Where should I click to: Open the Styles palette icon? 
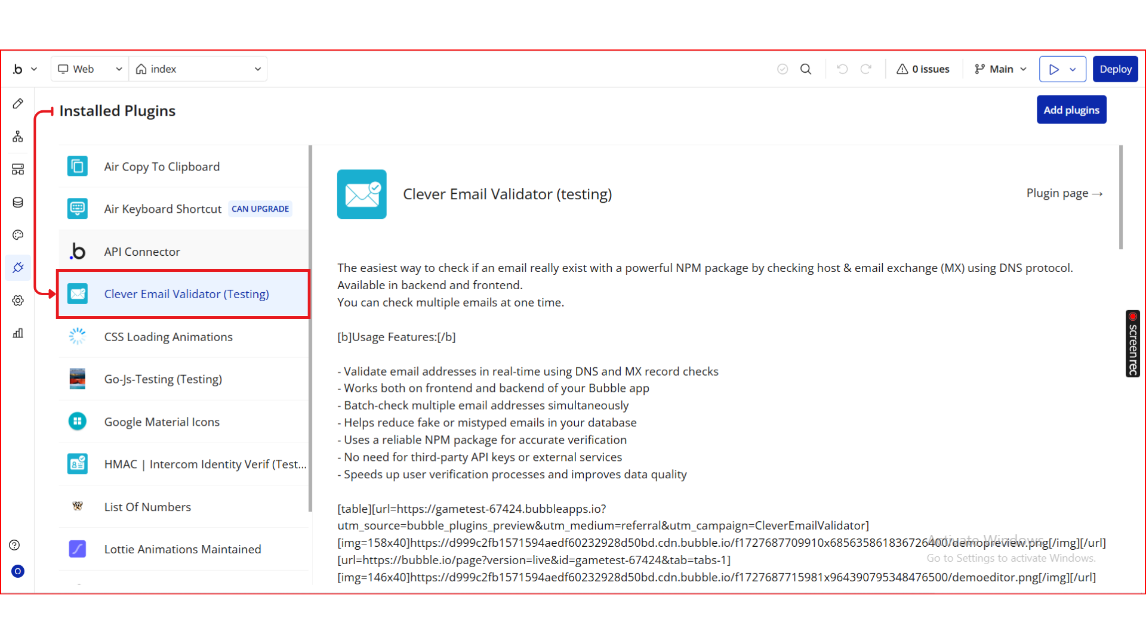click(18, 235)
